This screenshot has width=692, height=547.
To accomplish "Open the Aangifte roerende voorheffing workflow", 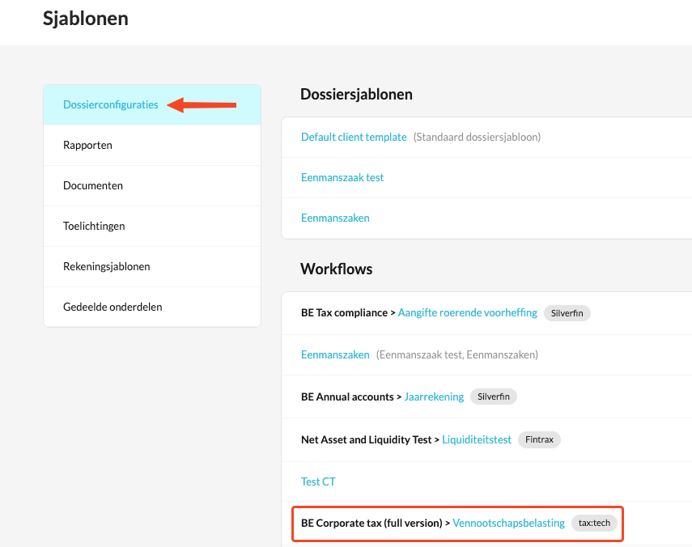I will (x=467, y=313).
